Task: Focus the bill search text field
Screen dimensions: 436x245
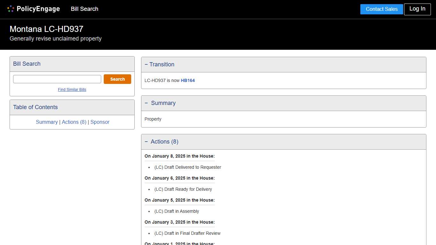Action: tap(57, 79)
